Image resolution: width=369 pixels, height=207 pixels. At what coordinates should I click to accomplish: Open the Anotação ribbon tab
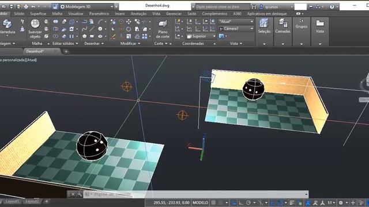click(x=138, y=14)
